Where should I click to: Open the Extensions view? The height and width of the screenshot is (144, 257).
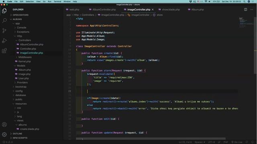[4, 51]
